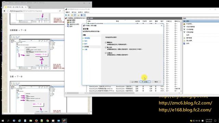Open Internet Explorer from taskbar
Screen dimensions: 219x123
[x=20, y=121]
